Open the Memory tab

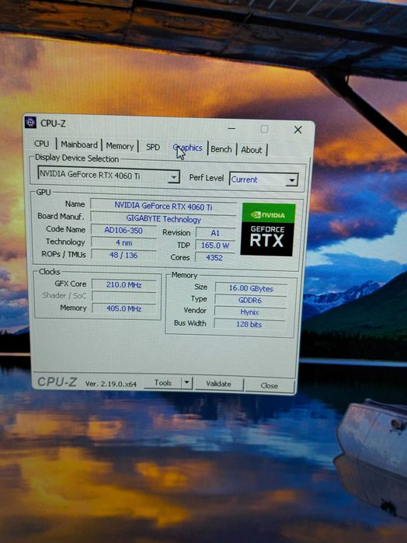120,146
